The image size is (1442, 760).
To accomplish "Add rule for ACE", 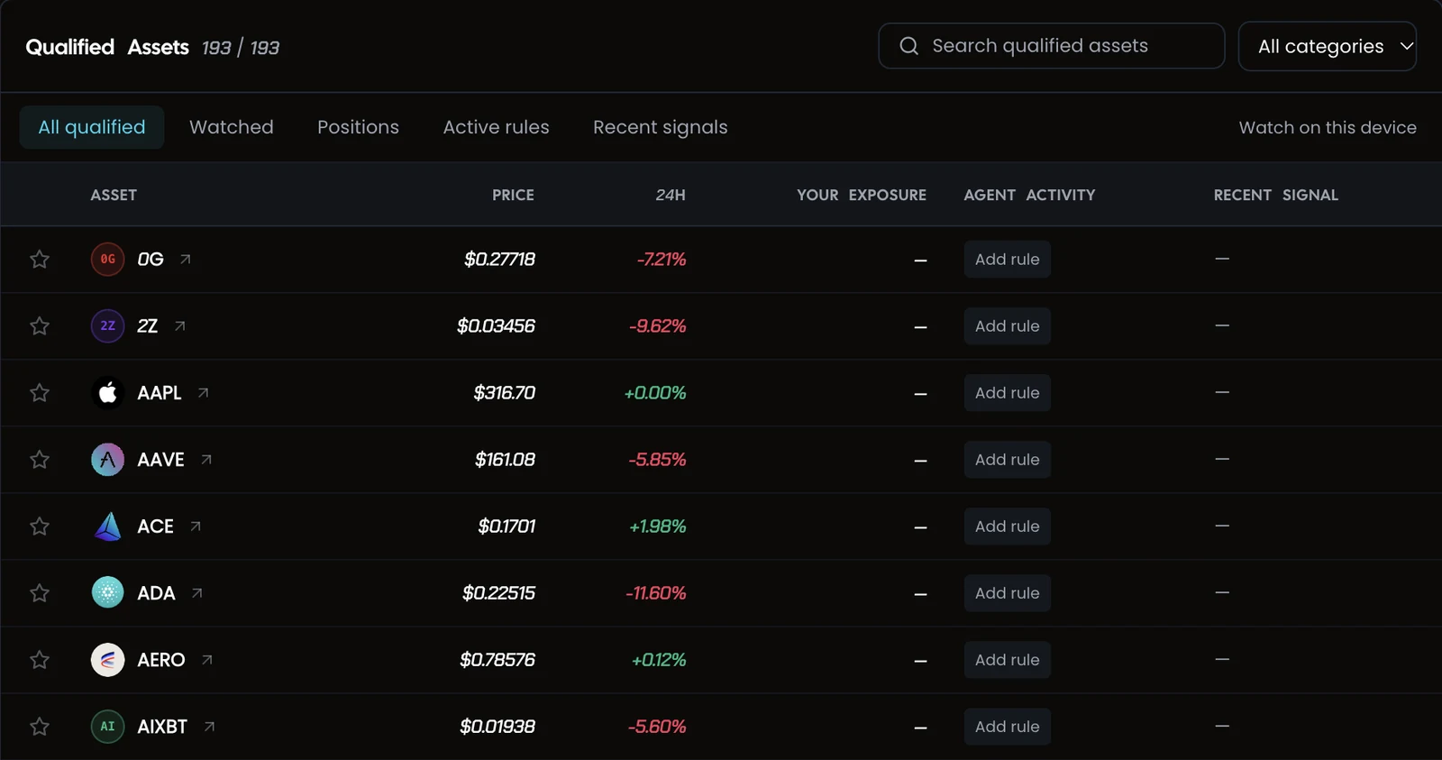I will (1008, 527).
